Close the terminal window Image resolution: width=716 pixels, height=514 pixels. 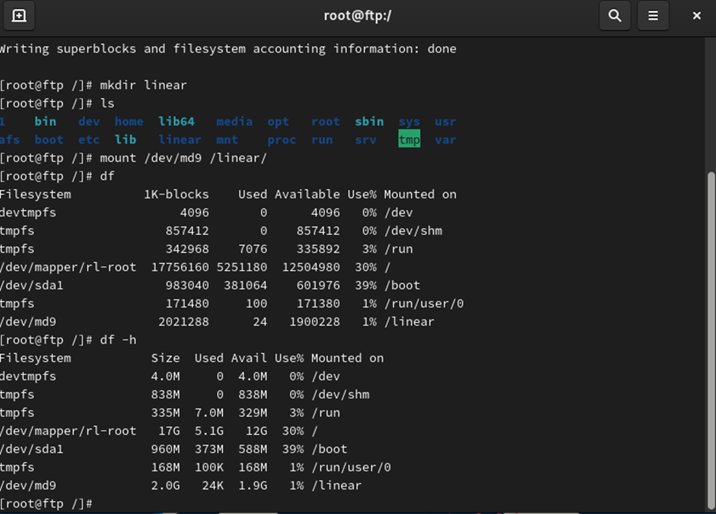point(696,16)
